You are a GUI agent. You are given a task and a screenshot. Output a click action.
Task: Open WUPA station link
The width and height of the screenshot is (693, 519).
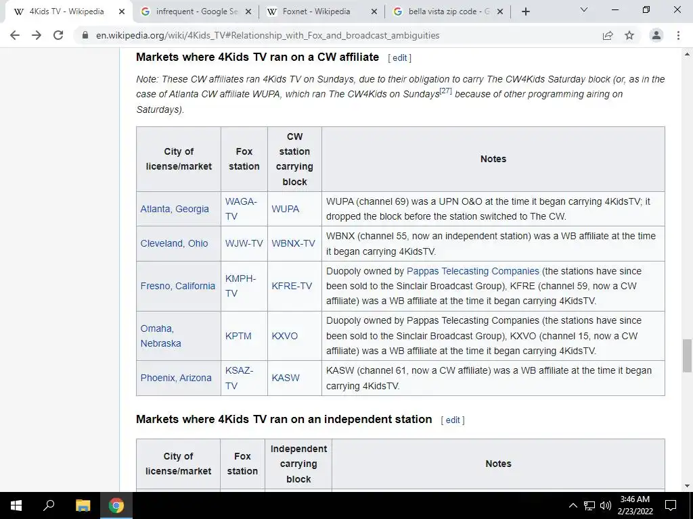[285, 209]
